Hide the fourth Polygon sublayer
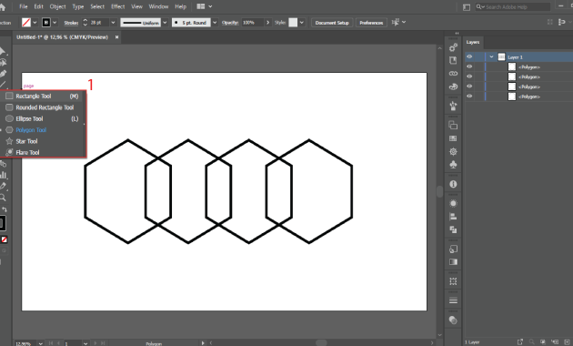The image size is (573, 346). click(x=469, y=97)
